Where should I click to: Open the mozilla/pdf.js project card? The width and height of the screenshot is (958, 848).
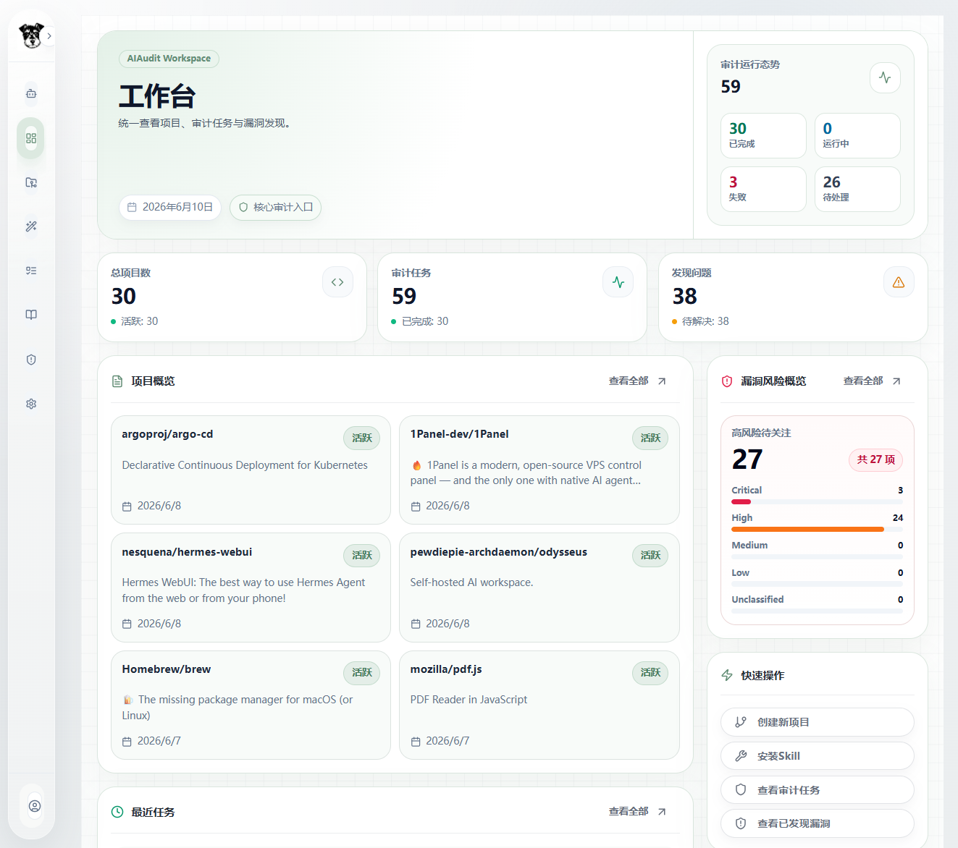tap(539, 705)
